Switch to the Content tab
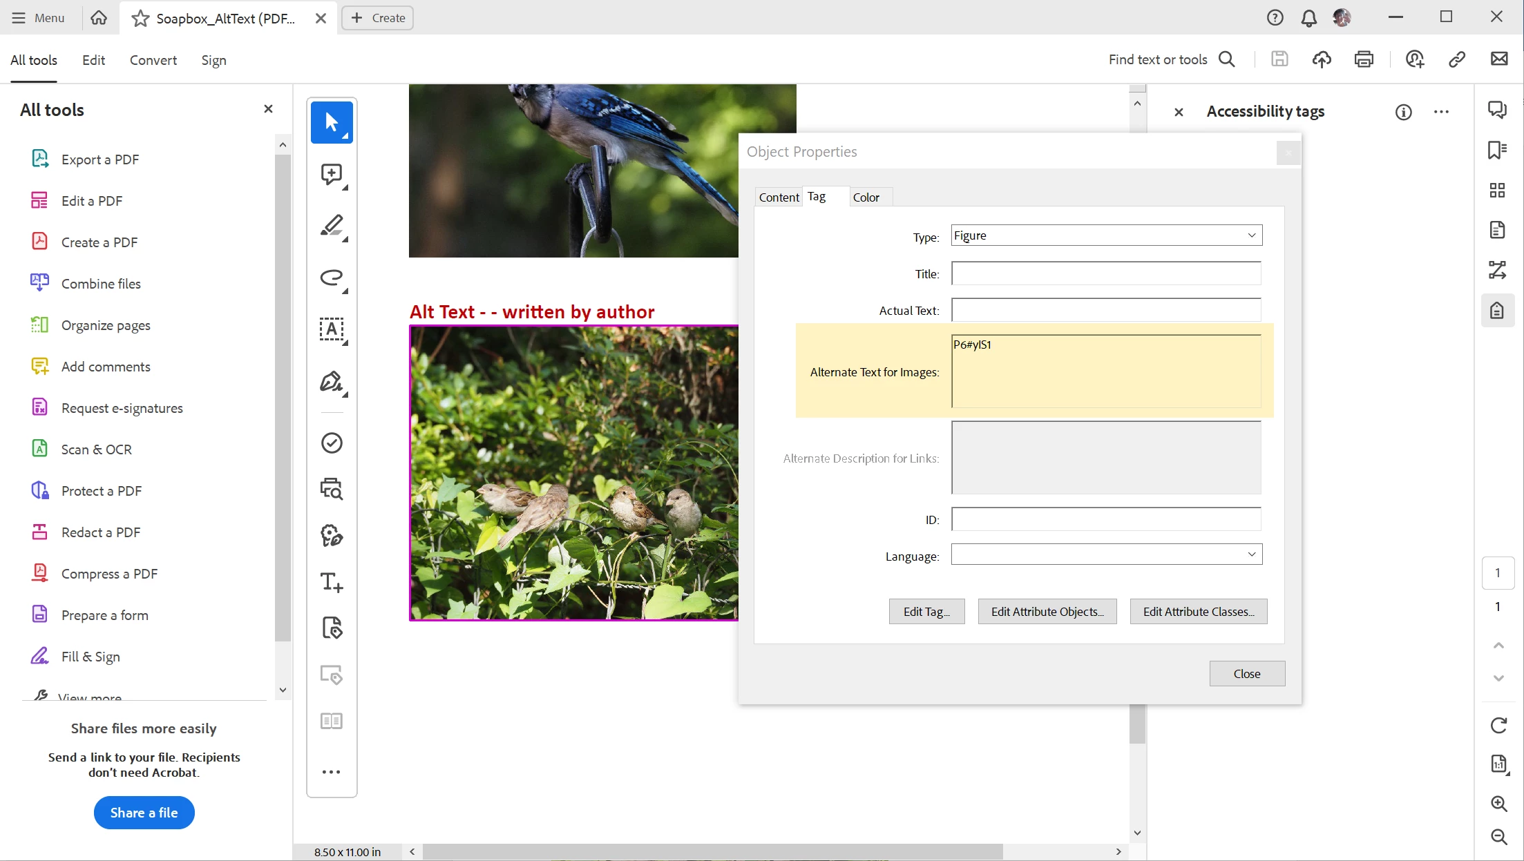Screen dimensions: 1524x861 click(779, 197)
